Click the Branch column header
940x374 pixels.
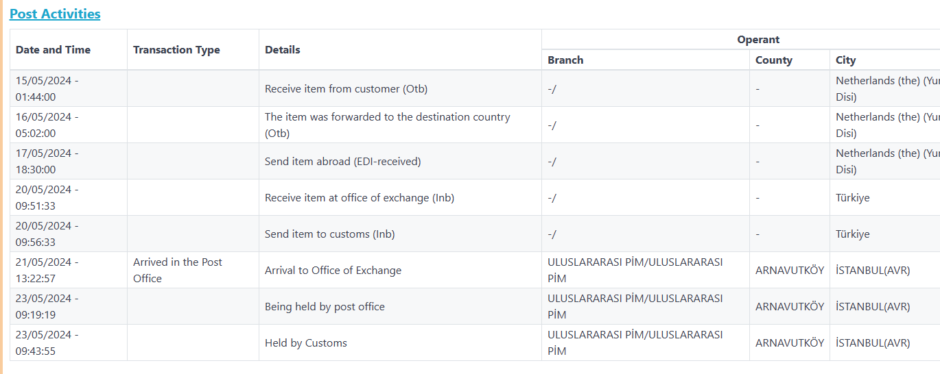[x=565, y=60]
